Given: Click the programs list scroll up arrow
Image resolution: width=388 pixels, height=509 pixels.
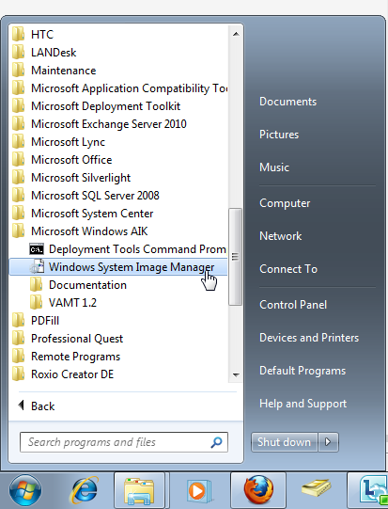Looking at the screenshot, I should 236,34.
